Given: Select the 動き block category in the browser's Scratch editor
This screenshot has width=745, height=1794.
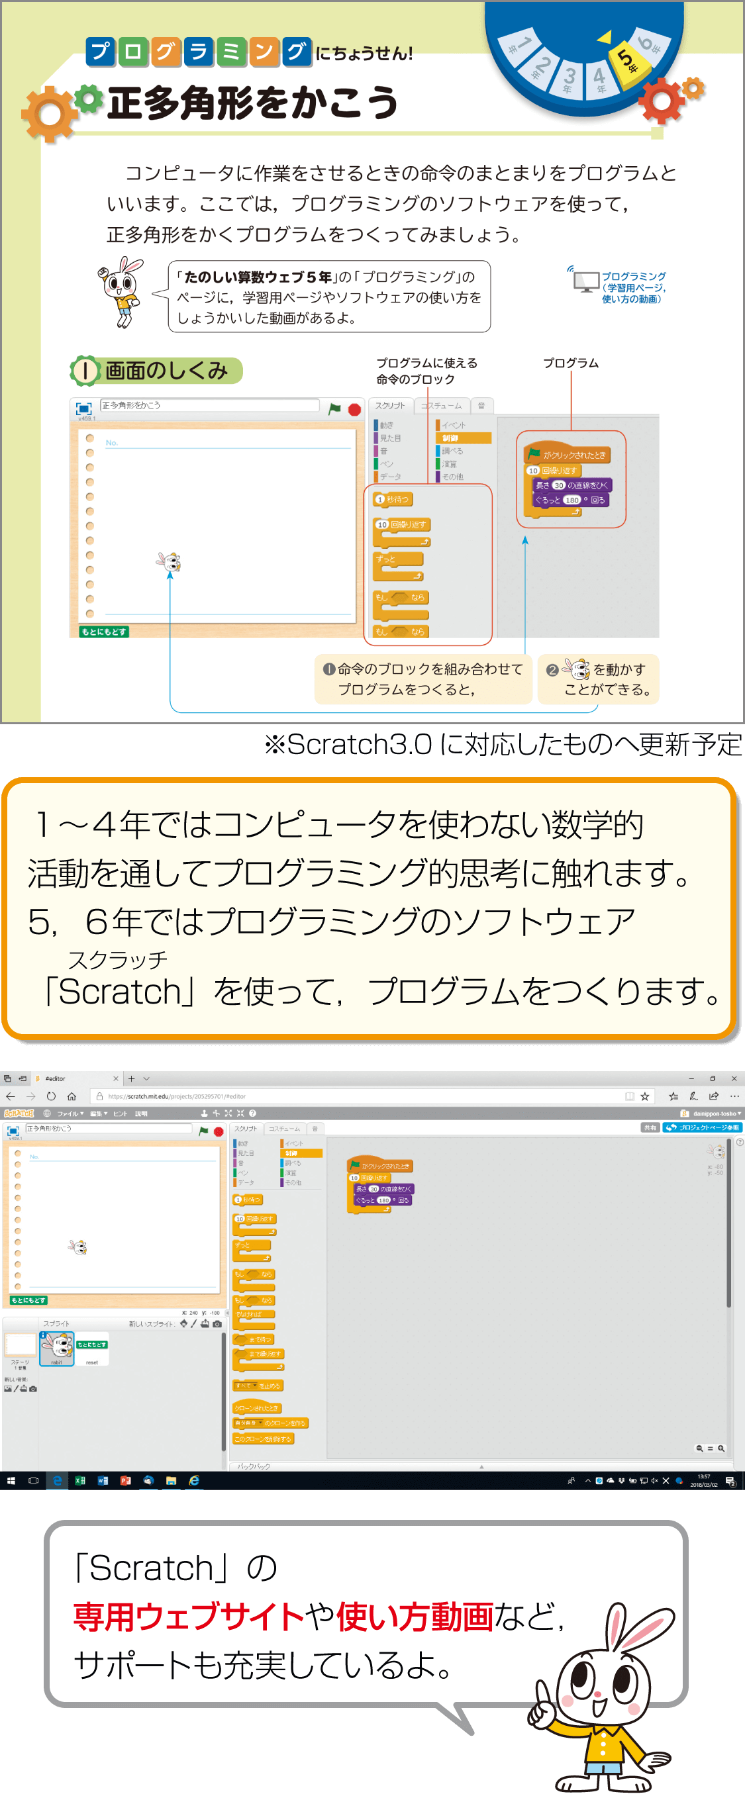Looking at the screenshot, I should click(x=242, y=1143).
